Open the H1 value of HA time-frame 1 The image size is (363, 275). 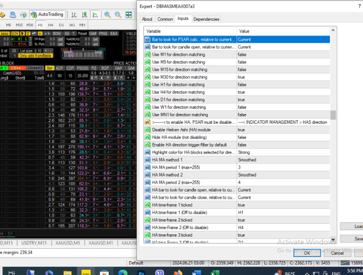(283, 212)
